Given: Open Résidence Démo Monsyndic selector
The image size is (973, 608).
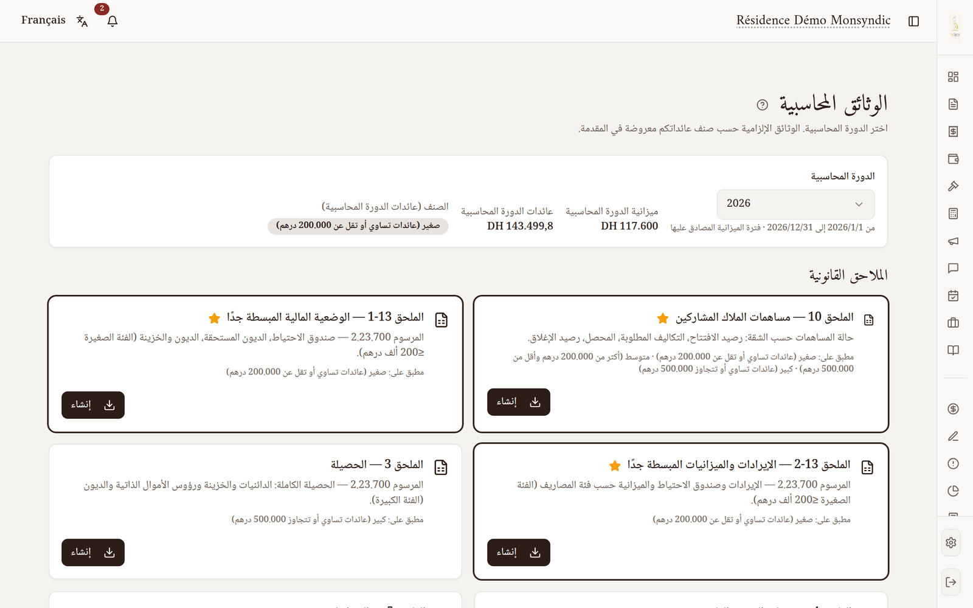Looking at the screenshot, I should 813,20.
